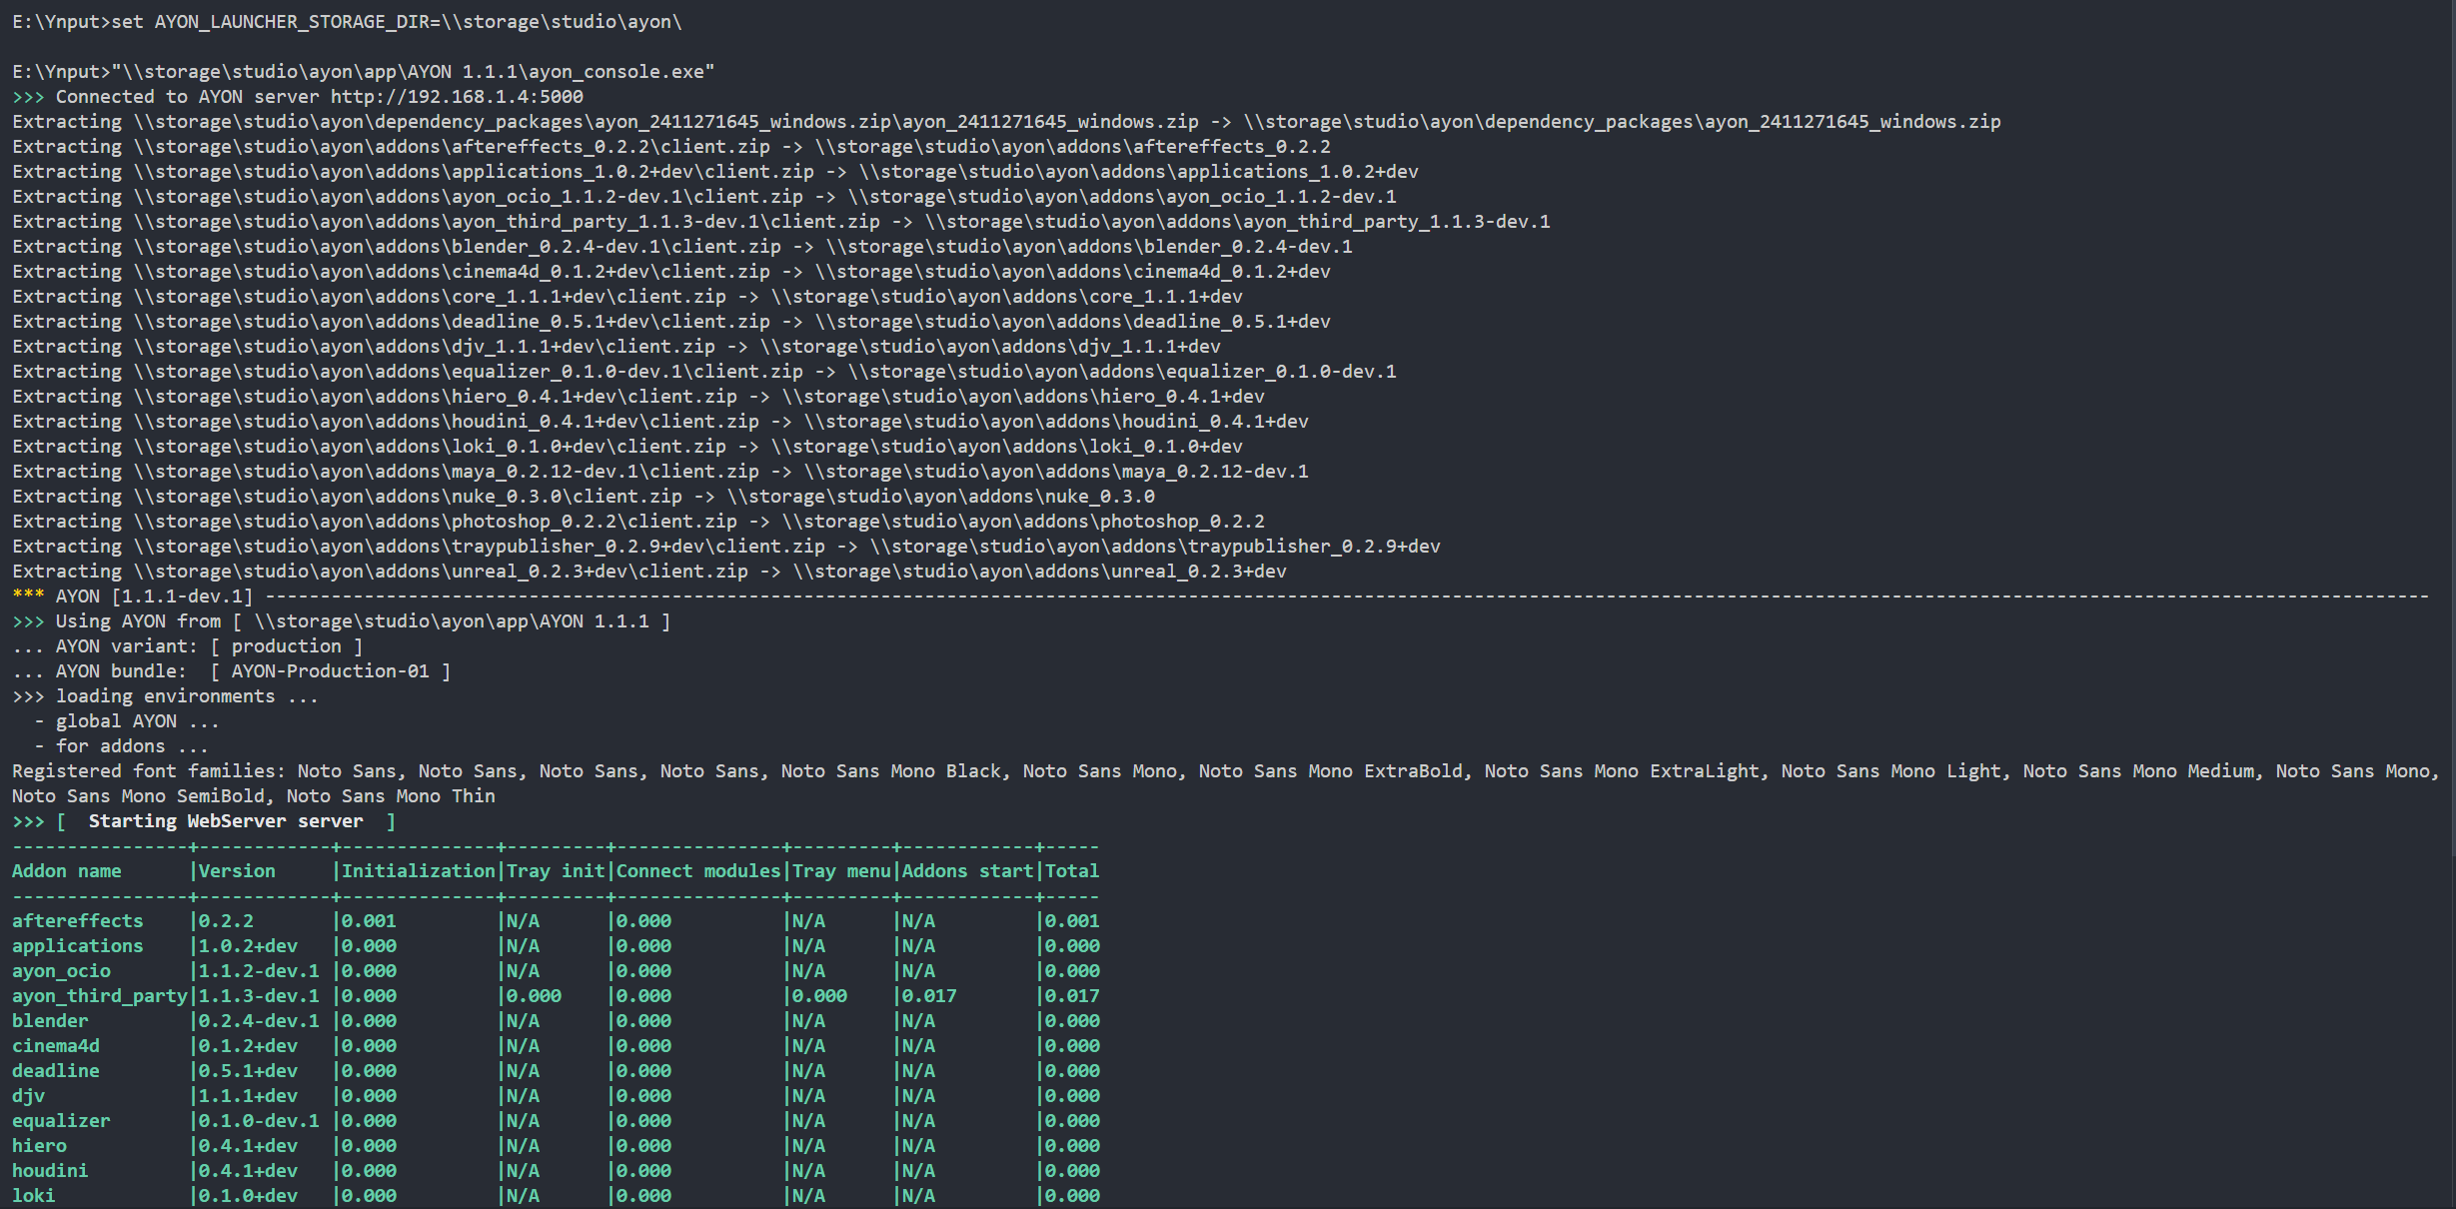Click the 'ayon_ocio' addon name in table
This screenshot has height=1209, width=2456.
(61, 971)
